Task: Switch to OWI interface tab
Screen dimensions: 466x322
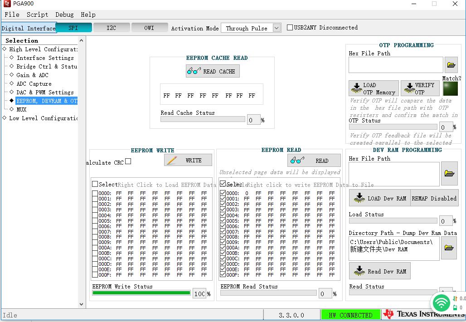Action: (150, 28)
